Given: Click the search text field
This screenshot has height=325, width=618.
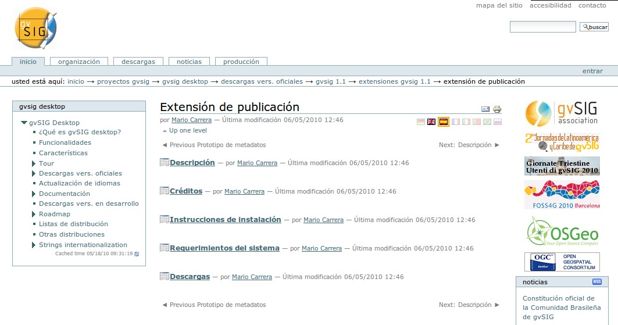Looking at the screenshot, I should pyautogui.click(x=542, y=27).
